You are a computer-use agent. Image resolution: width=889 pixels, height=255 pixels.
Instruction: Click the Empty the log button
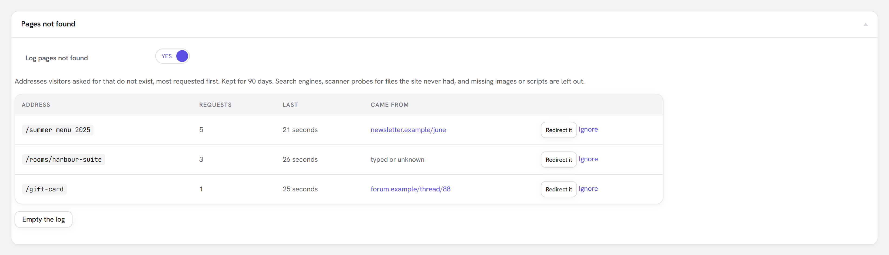point(44,219)
